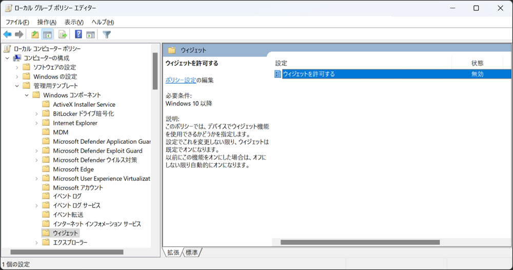Expand the Microsoft Defender ウイルス対策 node
The height and width of the screenshot is (270, 513).
pyautogui.click(x=36, y=160)
